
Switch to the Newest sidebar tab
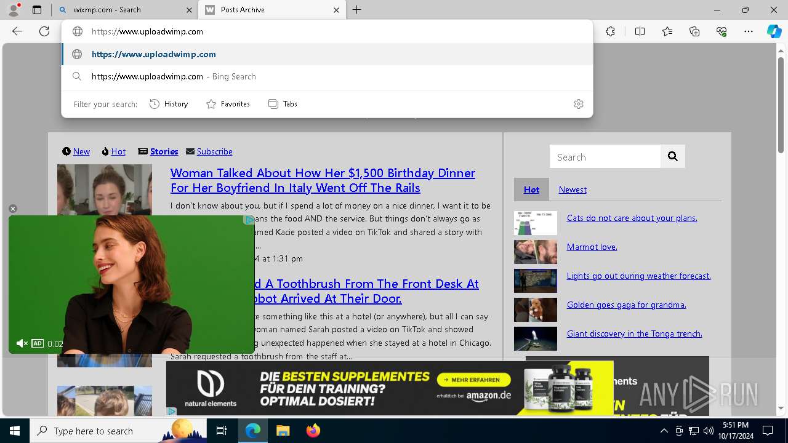coord(573,190)
